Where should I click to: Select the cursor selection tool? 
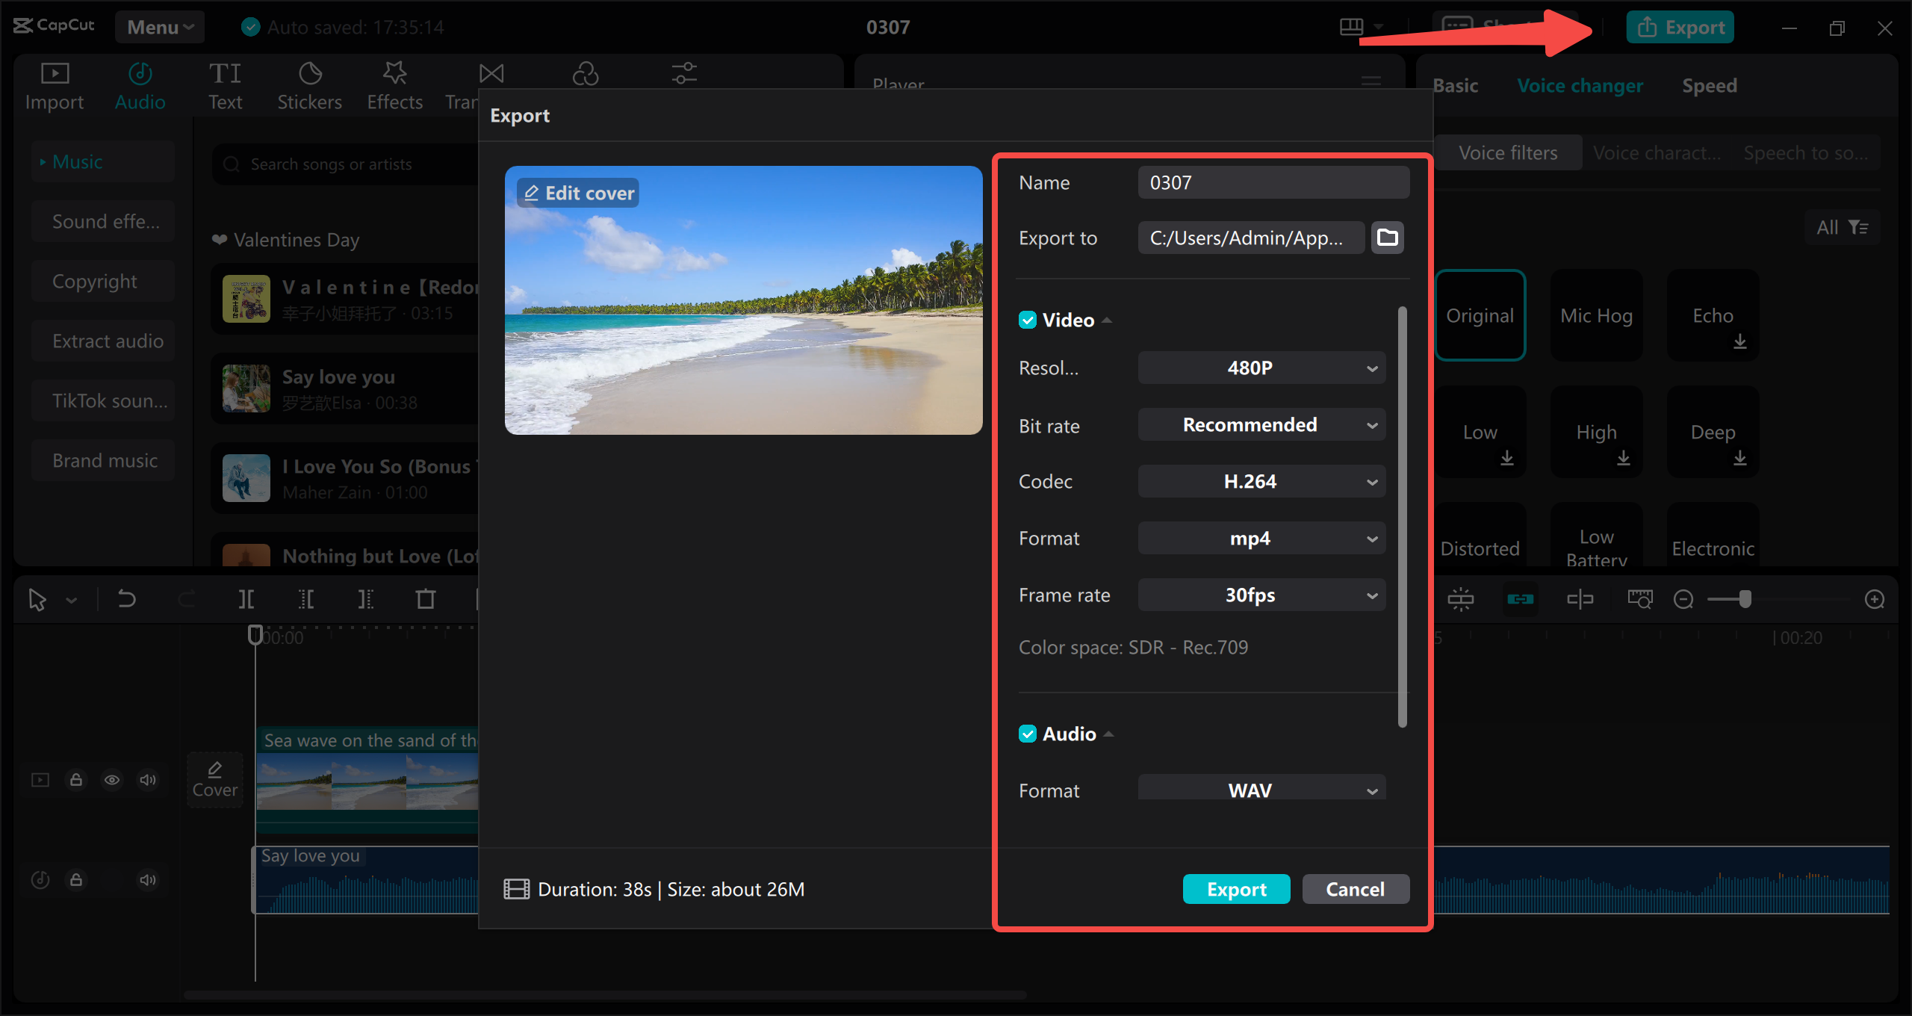(x=37, y=598)
